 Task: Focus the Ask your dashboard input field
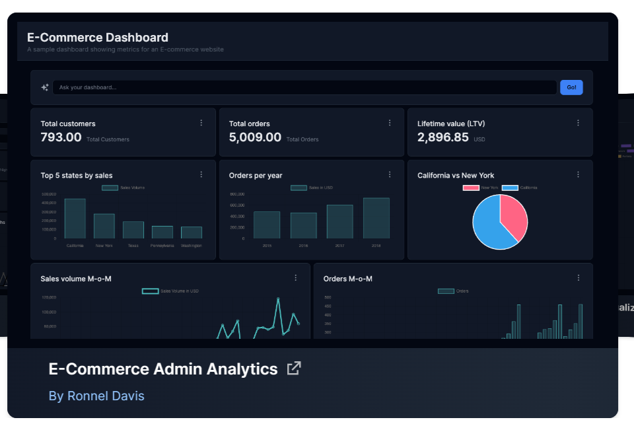pyautogui.click(x=304, y=87)
